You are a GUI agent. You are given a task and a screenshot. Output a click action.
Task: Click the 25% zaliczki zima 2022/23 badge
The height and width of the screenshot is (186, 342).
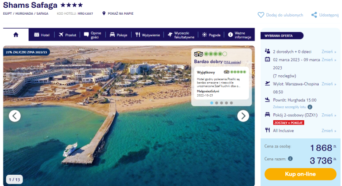coord(26,52)
